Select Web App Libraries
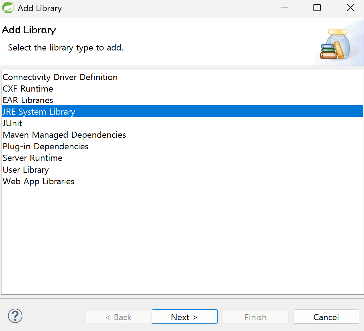The height and width of the screenshot is (331, 364). [x=182, y=181]
